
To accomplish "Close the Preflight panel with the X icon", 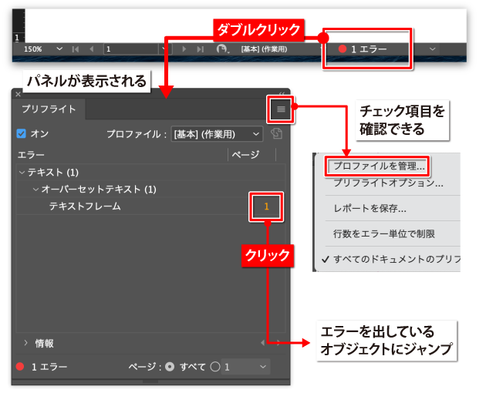I will (x=18, y=93).
